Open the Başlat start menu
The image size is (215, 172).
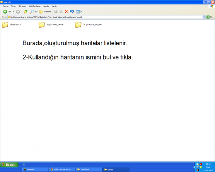9,165
